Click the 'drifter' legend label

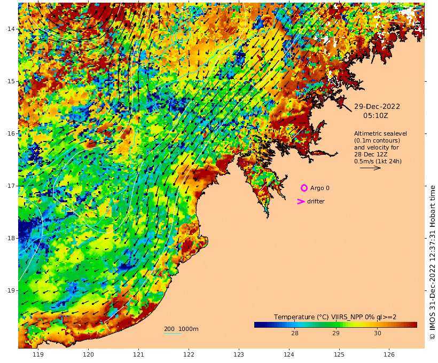point(316,201)
